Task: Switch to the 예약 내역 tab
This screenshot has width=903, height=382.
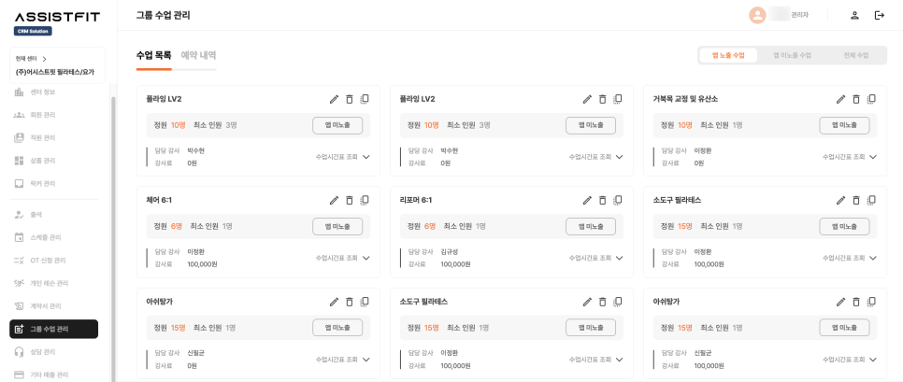Action: tap(198, 55)
